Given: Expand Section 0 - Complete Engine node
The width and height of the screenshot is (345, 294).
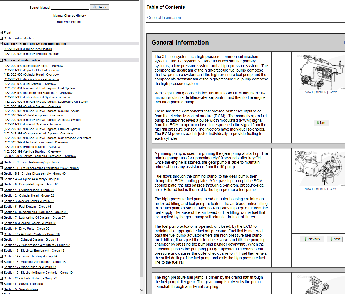Looking at the screenshot, I should pyautogui.click(x=1, y=184).
